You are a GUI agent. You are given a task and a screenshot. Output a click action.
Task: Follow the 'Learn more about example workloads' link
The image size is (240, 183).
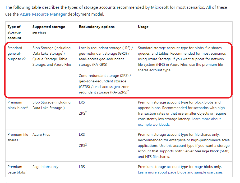(179, 122)
